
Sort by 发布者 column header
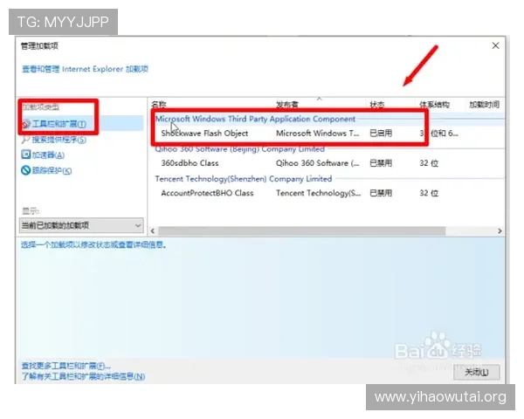click(x=287, y=104)
